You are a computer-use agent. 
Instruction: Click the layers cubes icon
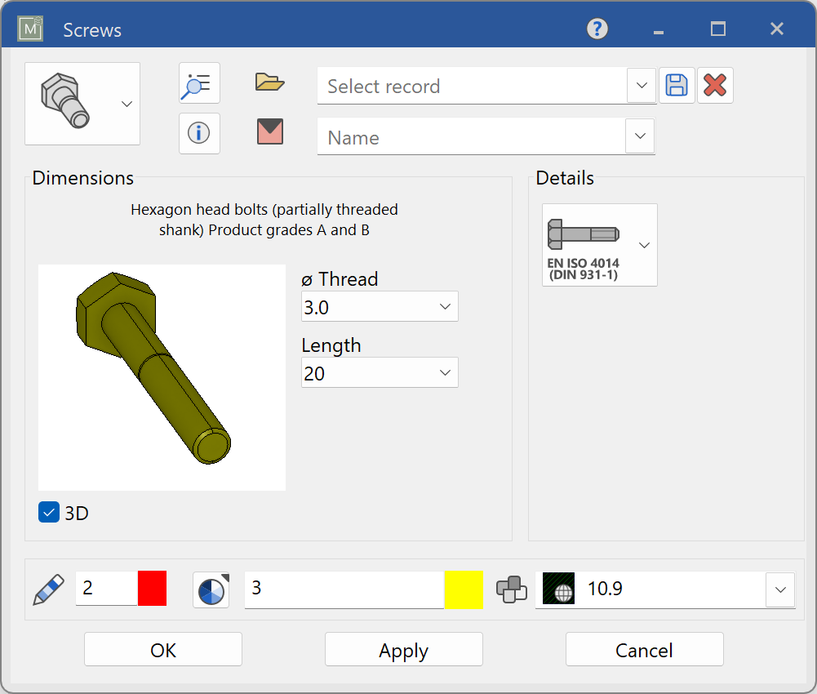click(513, 589)
